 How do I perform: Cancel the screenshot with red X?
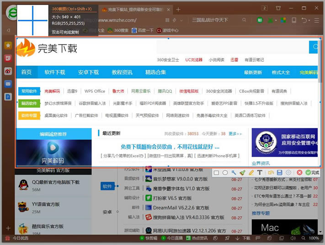[x=299, y=172]
